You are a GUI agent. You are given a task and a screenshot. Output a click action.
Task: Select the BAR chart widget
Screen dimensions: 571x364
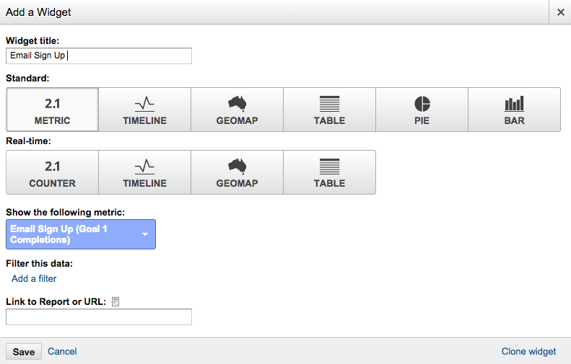514,110
